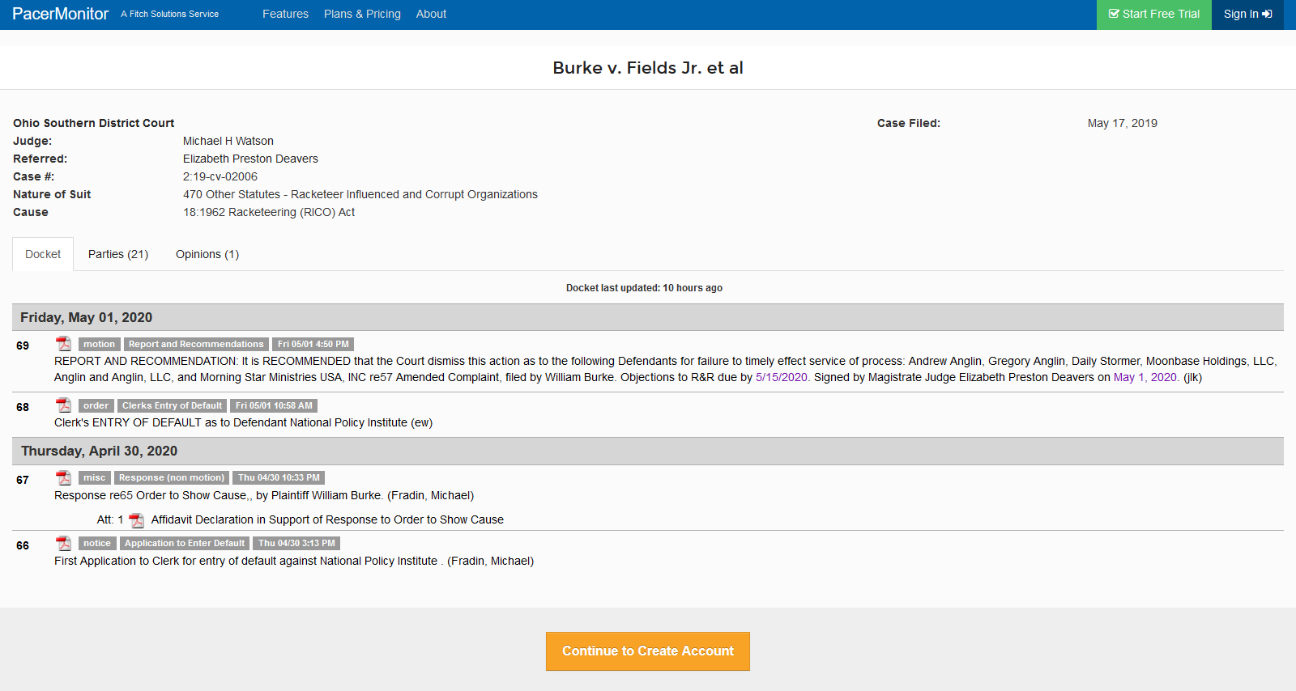1296x691 pixels.
Task: Open PDF icon for docket entry 69
Action: (x=63, y=344)
